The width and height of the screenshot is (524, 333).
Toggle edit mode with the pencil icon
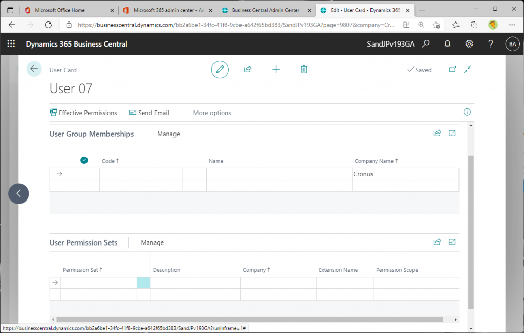[x=220, y=70]
